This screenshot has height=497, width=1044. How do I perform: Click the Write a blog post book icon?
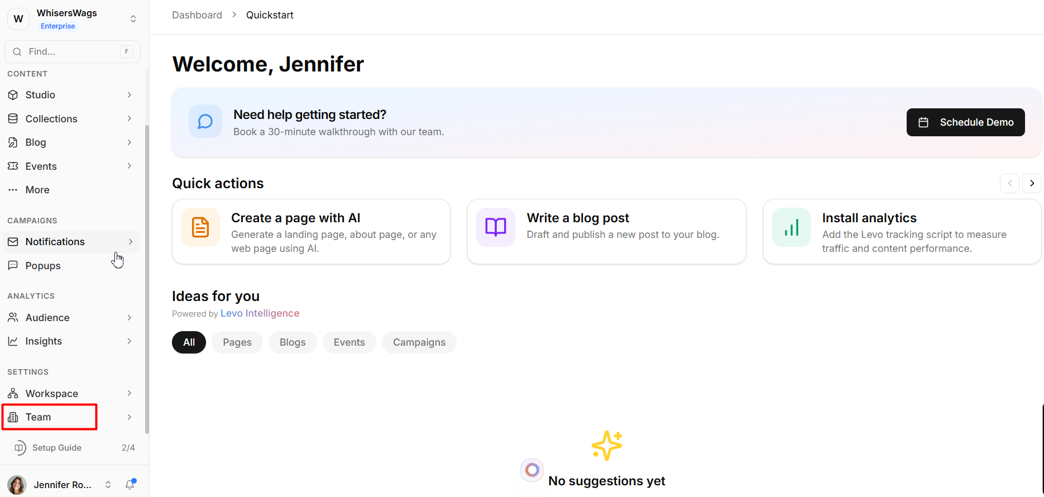click(495, 227)
